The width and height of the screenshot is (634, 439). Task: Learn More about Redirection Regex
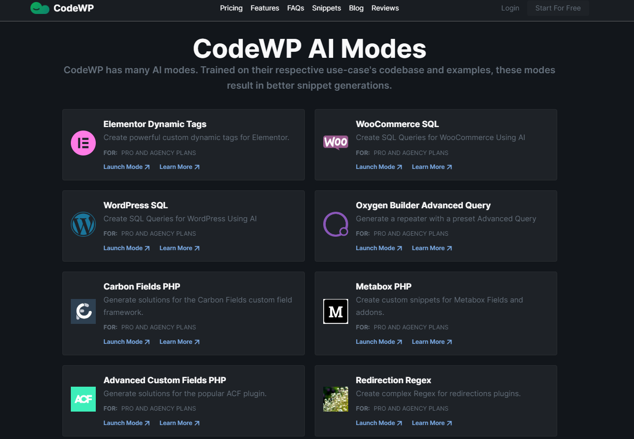tap(432, 423)
